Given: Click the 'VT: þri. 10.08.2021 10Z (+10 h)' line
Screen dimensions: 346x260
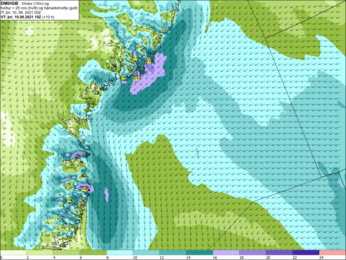Looking at the screenshot, I should 28,17.
